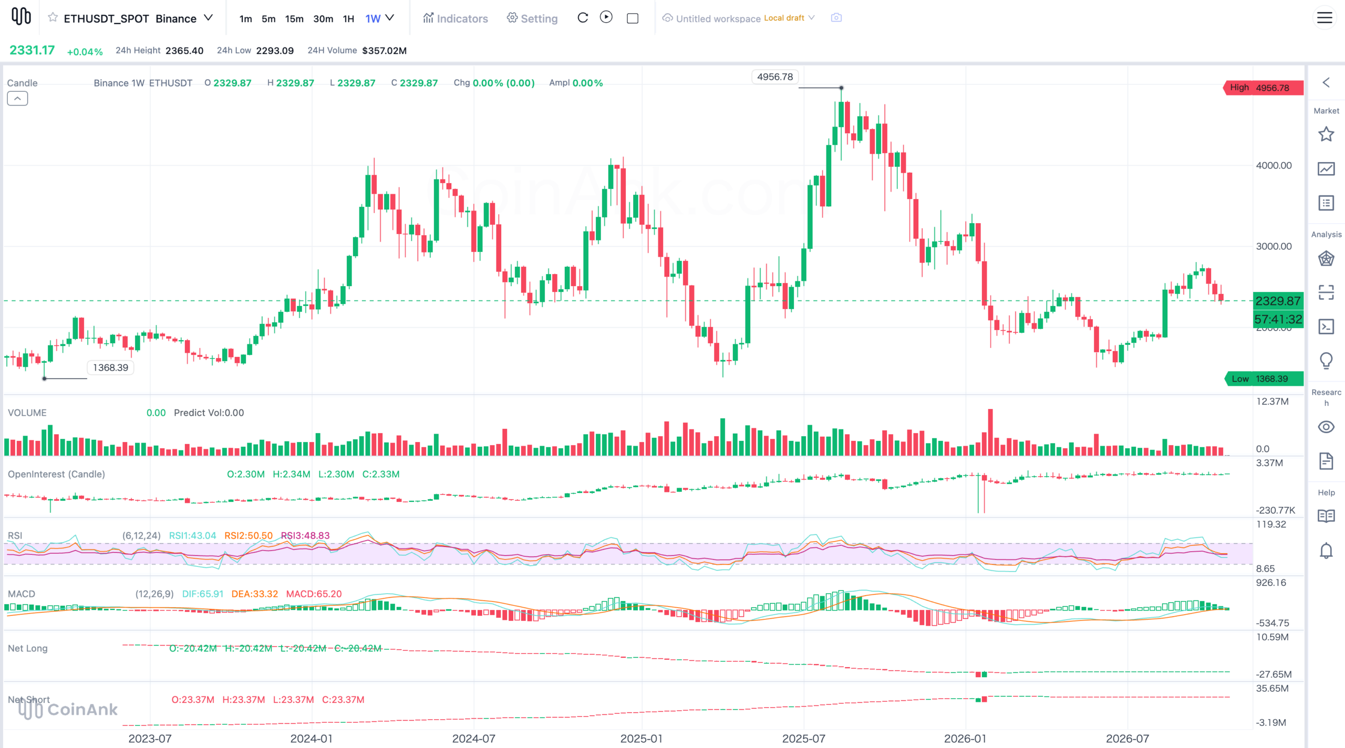This screenshot has height=748, width=1345.
Task: Open the ETHUSDT_SPOT Binance symbol dropdown
Action: (138, 18)
